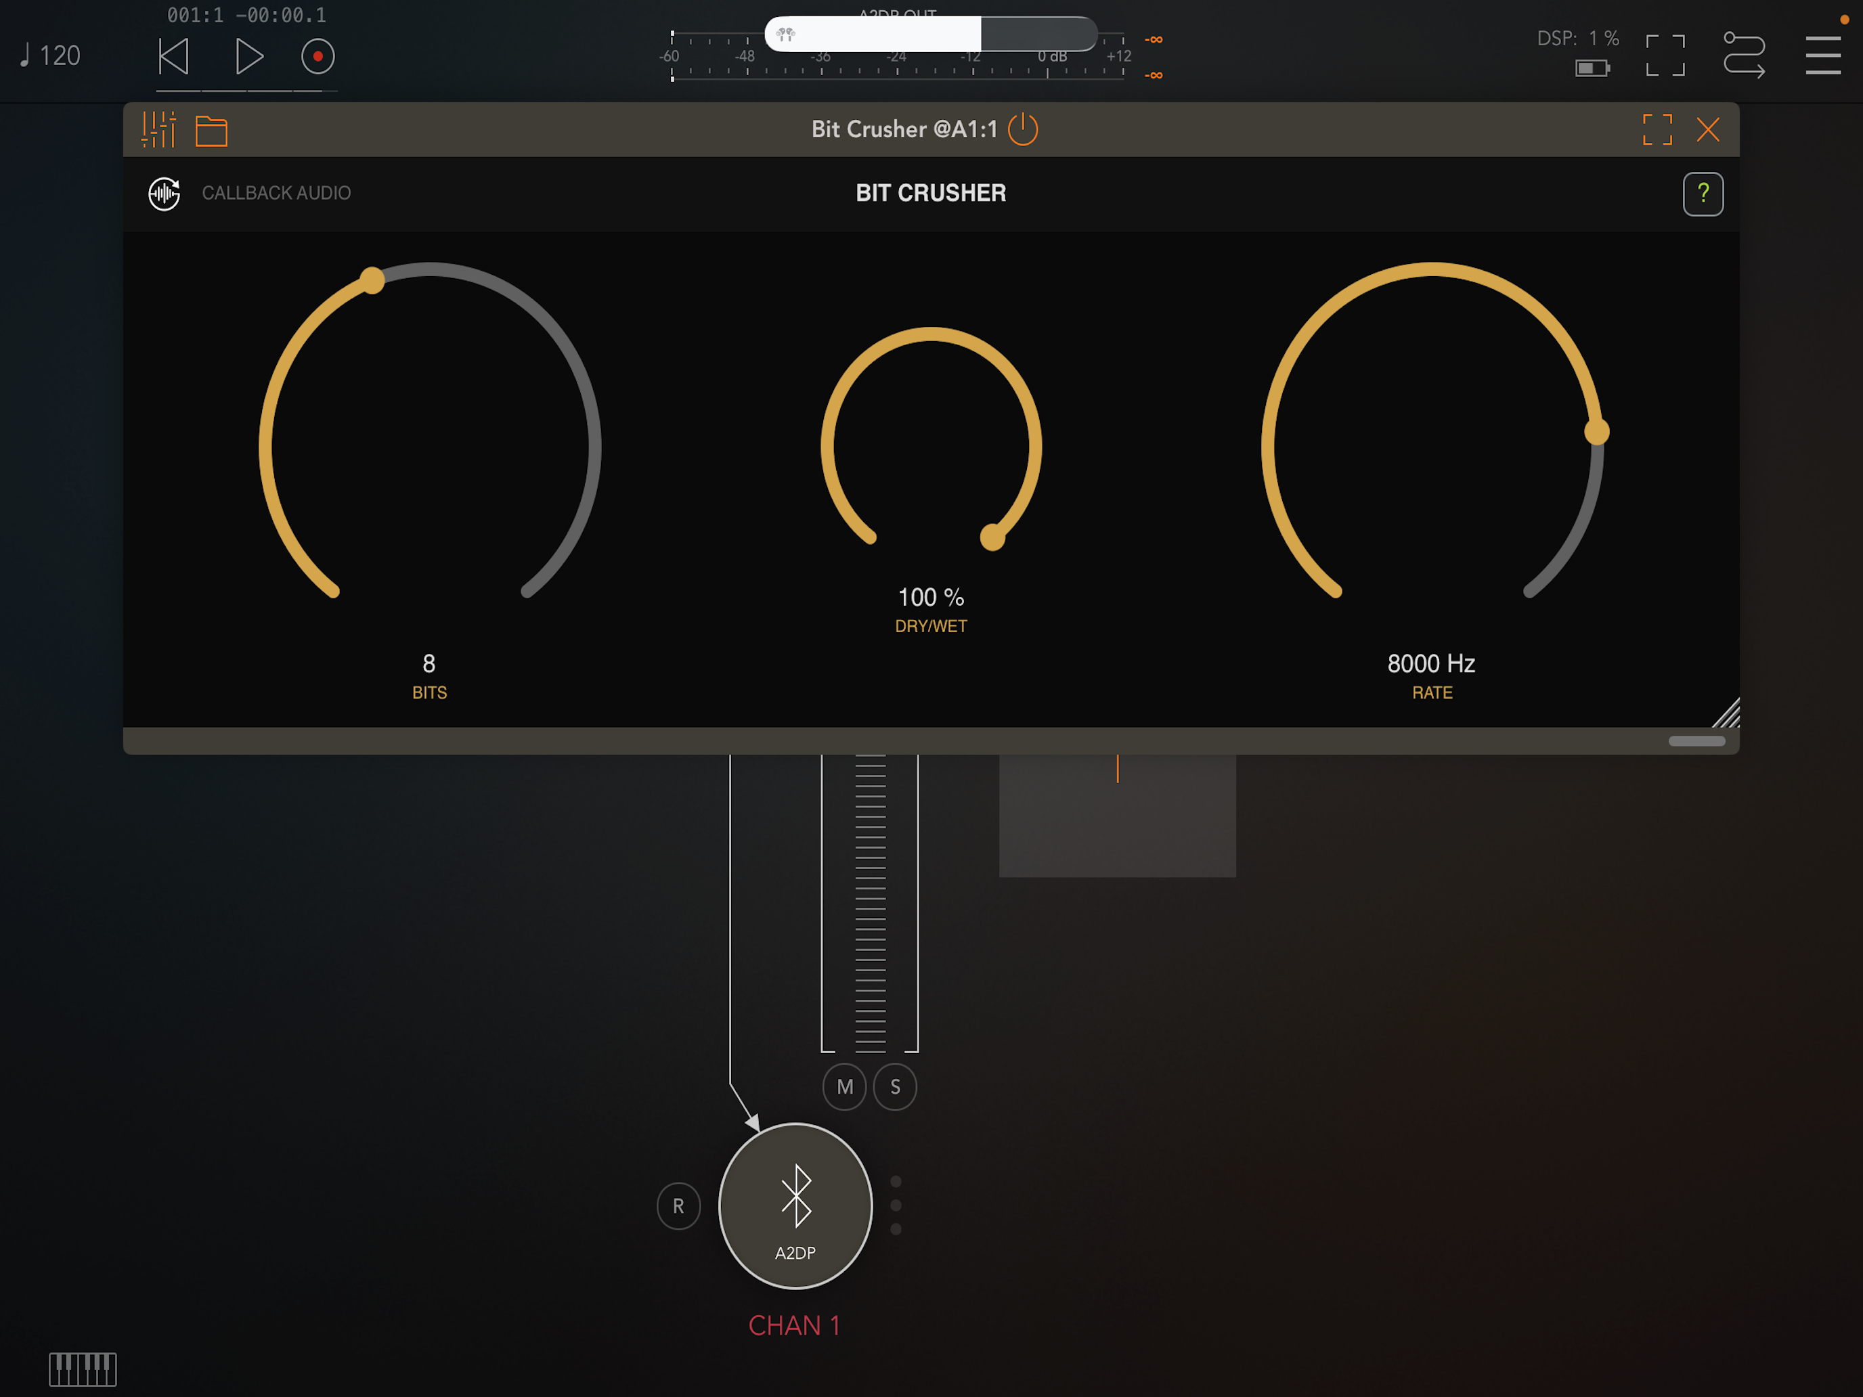This screenshot has width=1863, height=1397.
Task: Grab the plugin window resize corner
Action: click(1726, 713)
